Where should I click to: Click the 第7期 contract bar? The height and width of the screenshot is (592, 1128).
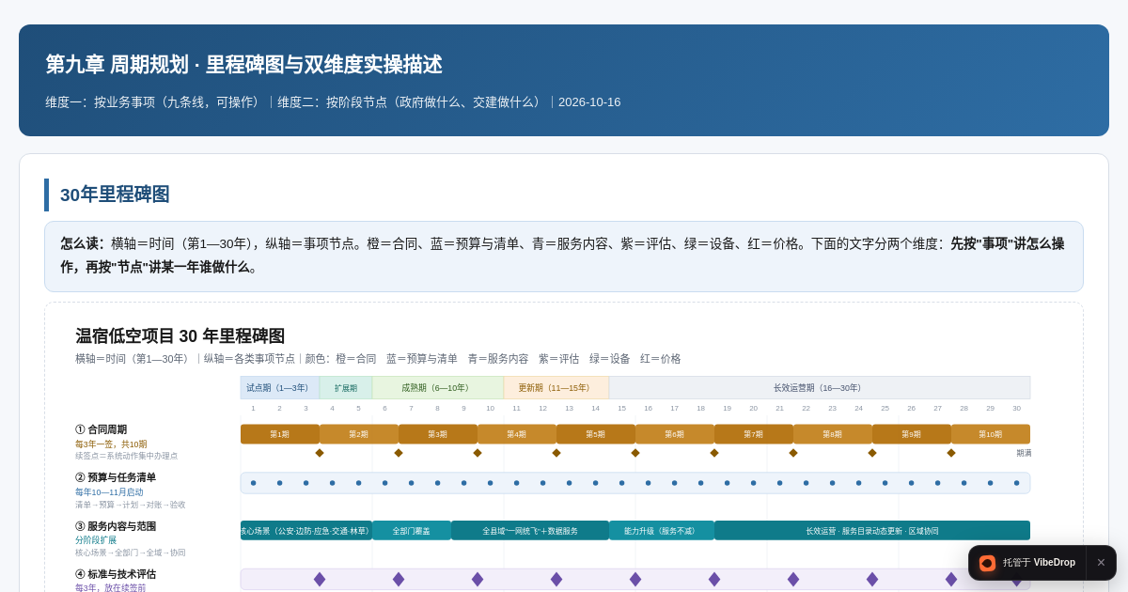click(x=754, y=434)
